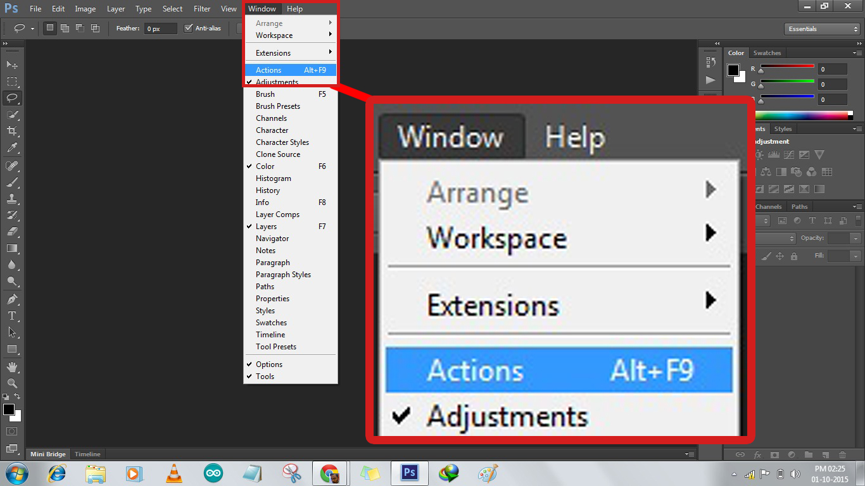Open the Layers panel flyout menu
The width and height of the screenshot is (865, 486).
tap(857, 207)
